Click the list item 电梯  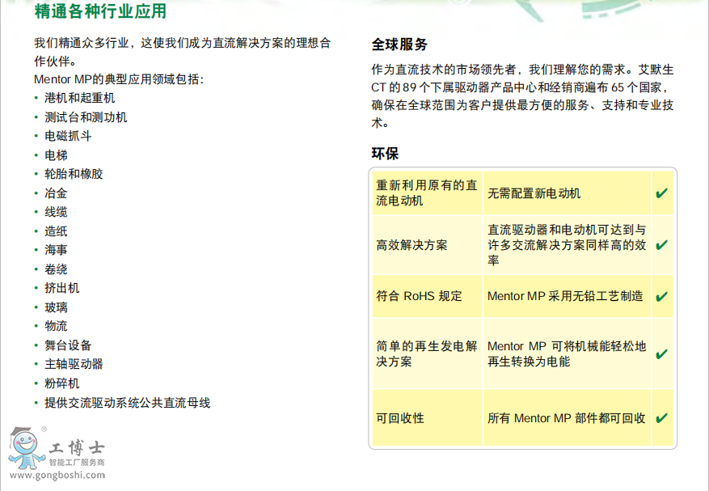click(x=56, y=155)
